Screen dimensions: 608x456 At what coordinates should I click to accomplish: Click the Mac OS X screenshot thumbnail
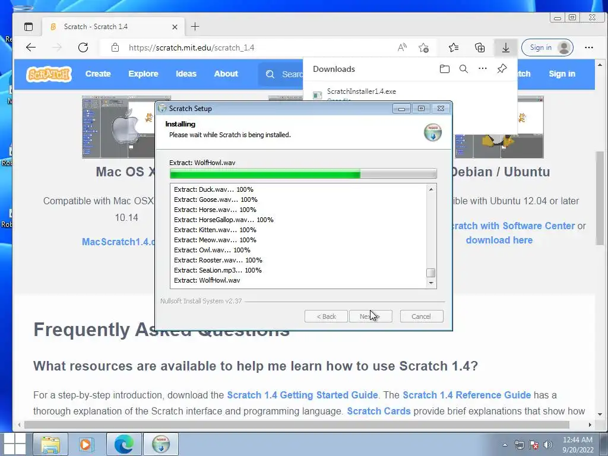(x=119, y=127)
